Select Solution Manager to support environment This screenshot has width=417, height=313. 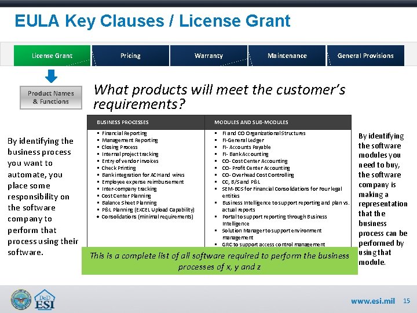[272, 234]
